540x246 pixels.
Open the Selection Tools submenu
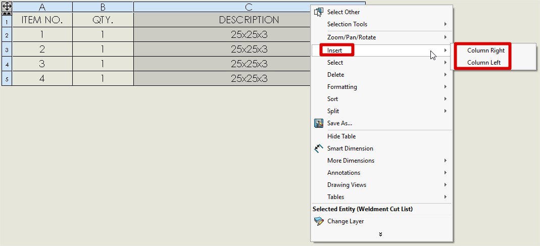347,24
